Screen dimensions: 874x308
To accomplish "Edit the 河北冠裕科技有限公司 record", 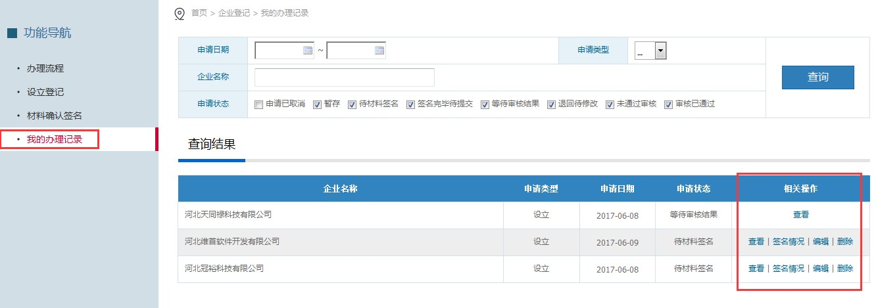I will tap(820, 269).
